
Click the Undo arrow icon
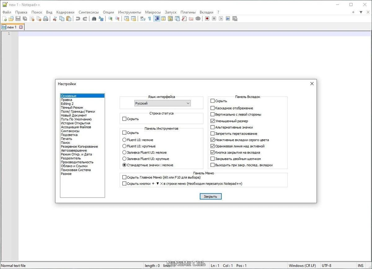[x=77, y=19]
